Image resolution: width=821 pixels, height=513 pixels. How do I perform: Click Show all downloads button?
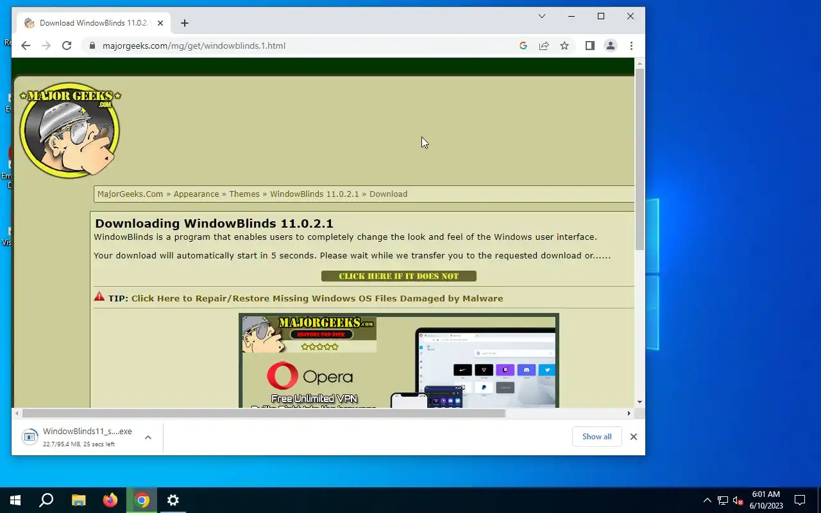[x=597, y=437]
